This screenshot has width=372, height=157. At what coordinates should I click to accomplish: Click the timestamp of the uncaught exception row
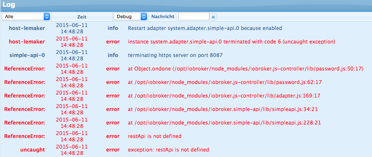coord(72,150)
